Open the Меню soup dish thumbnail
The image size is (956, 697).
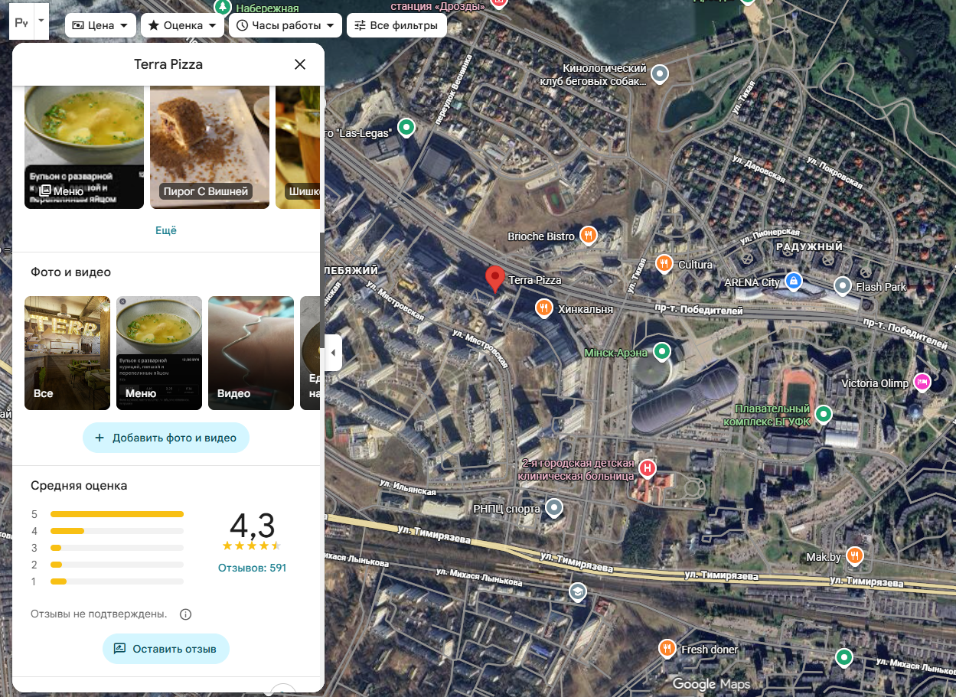click(x=84, y=147)
